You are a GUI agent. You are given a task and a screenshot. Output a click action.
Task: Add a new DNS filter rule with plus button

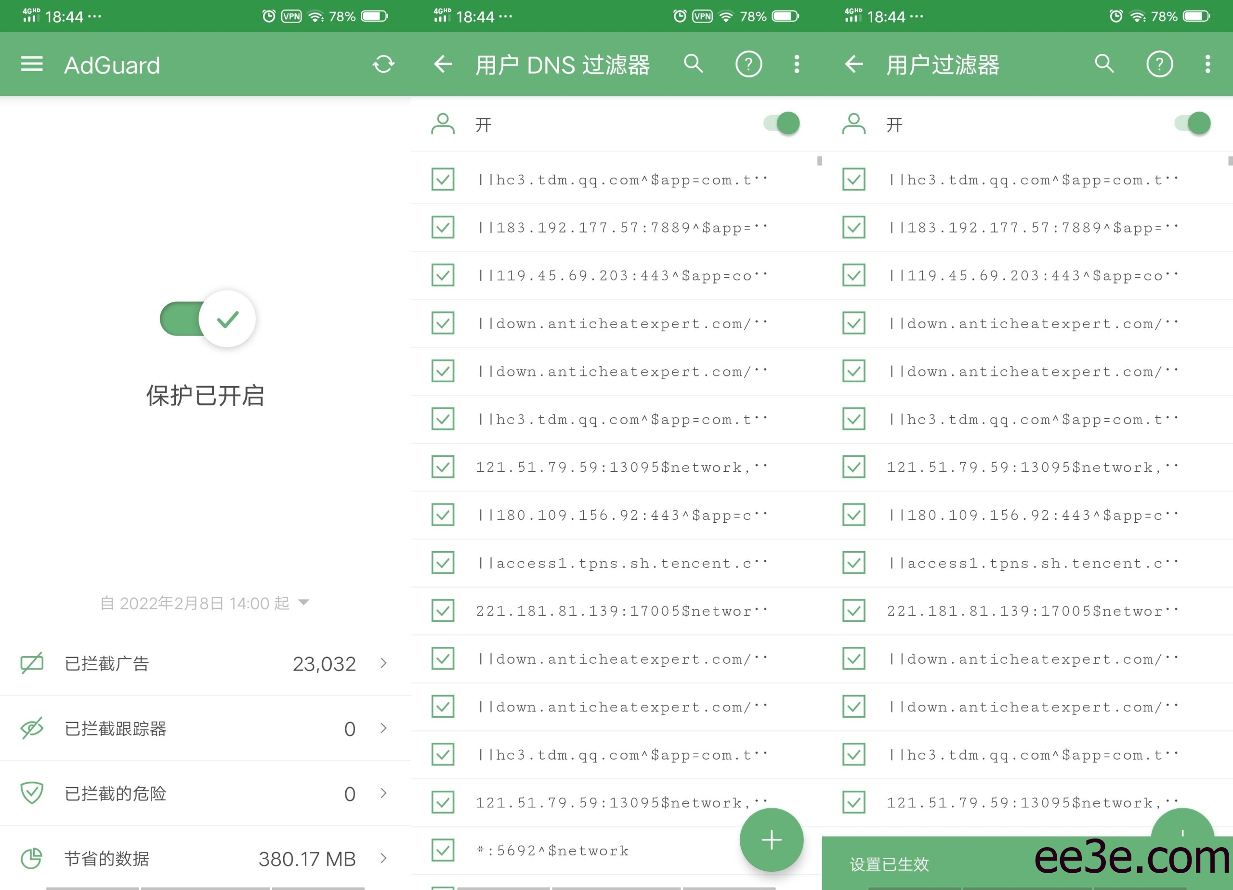(x=772, y=839)
